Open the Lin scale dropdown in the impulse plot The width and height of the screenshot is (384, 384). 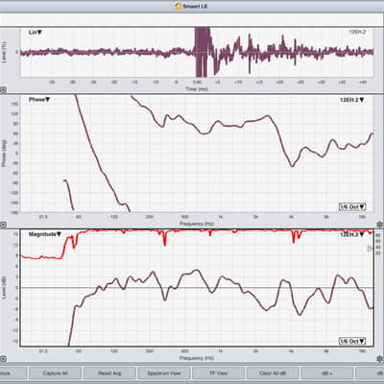36,33
